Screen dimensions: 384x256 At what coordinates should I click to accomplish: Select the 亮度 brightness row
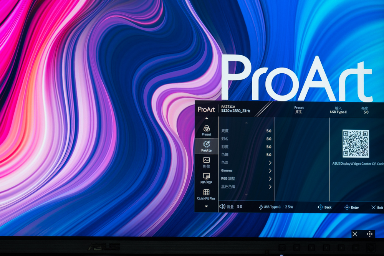246,131
